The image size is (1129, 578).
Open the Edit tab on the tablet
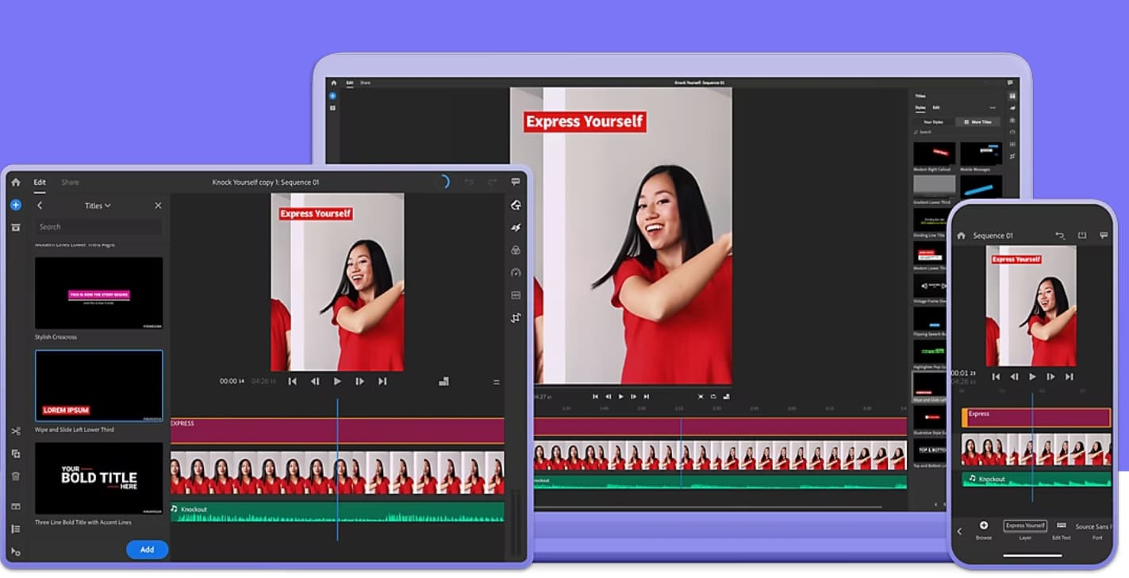pyautogui.click(x=40, y=182)
